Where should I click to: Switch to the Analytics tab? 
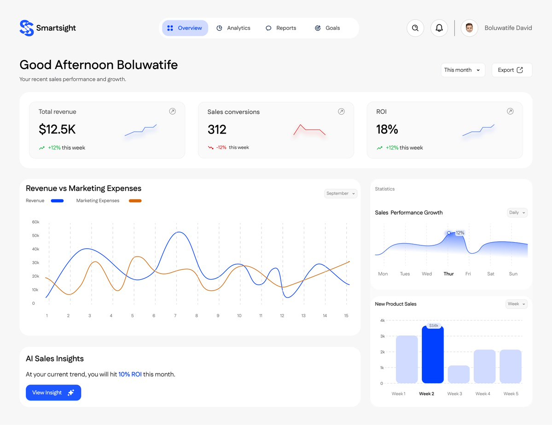[x=233, y=28]
